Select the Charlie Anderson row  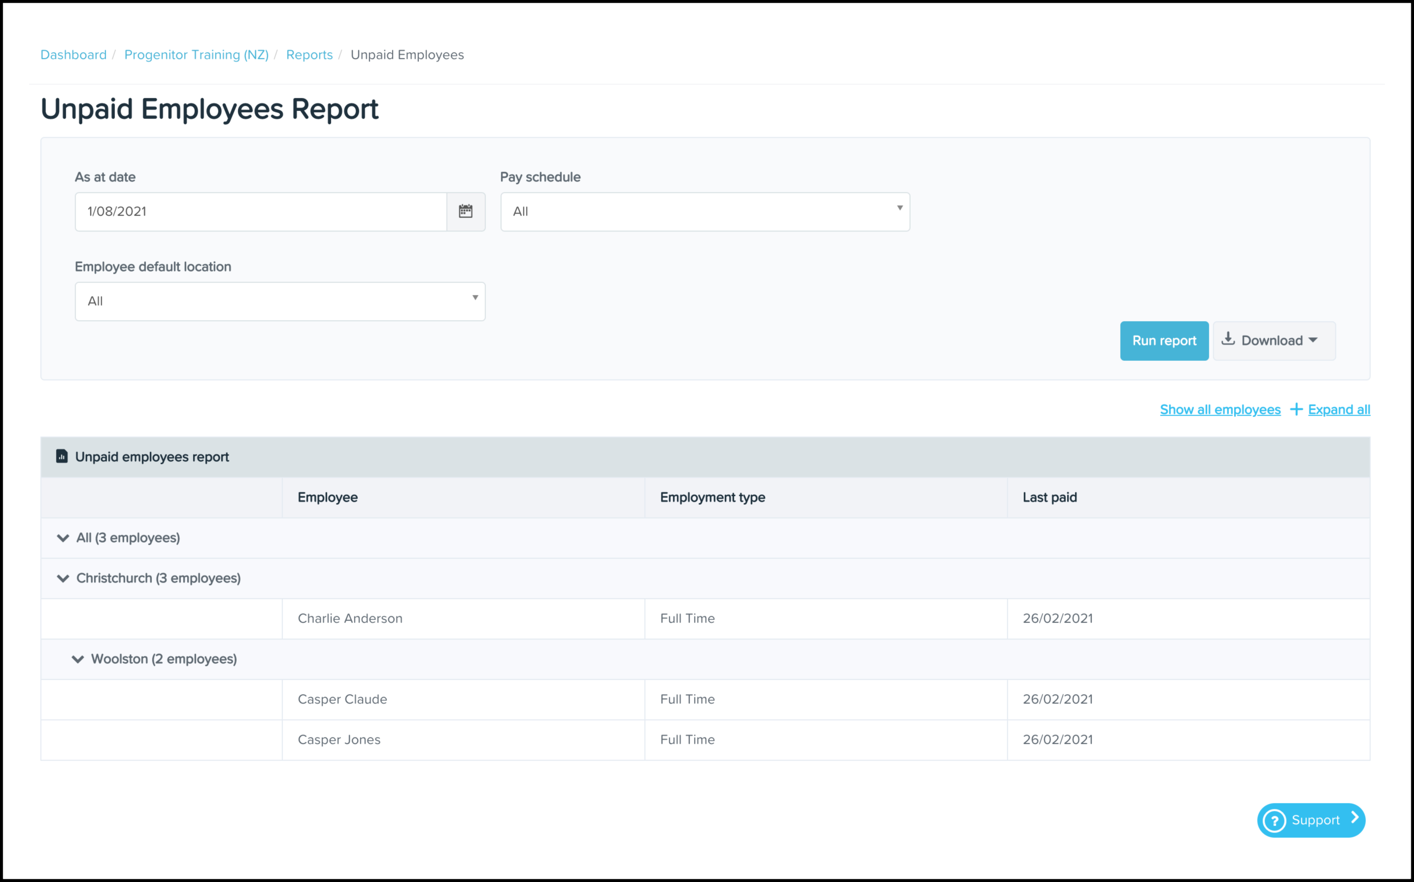[350, 618]
